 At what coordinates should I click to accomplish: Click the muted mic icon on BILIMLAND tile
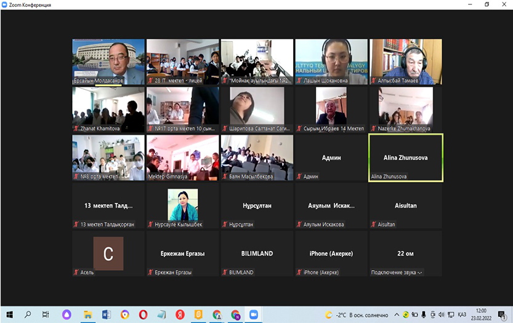(x=225, y=272)
